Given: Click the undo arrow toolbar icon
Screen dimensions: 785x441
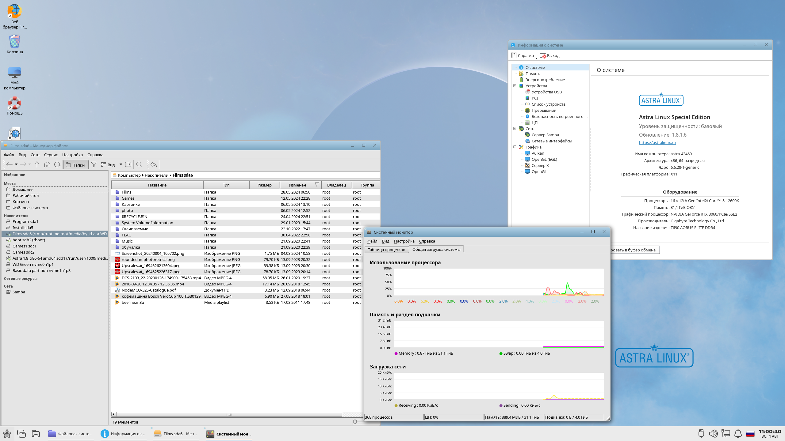Looking at the screenshot, I should click(x=154, y=164).
